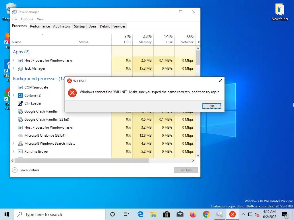Click the Cortana process icon
This screenshot has height=220, width=294.
[20, 95]
